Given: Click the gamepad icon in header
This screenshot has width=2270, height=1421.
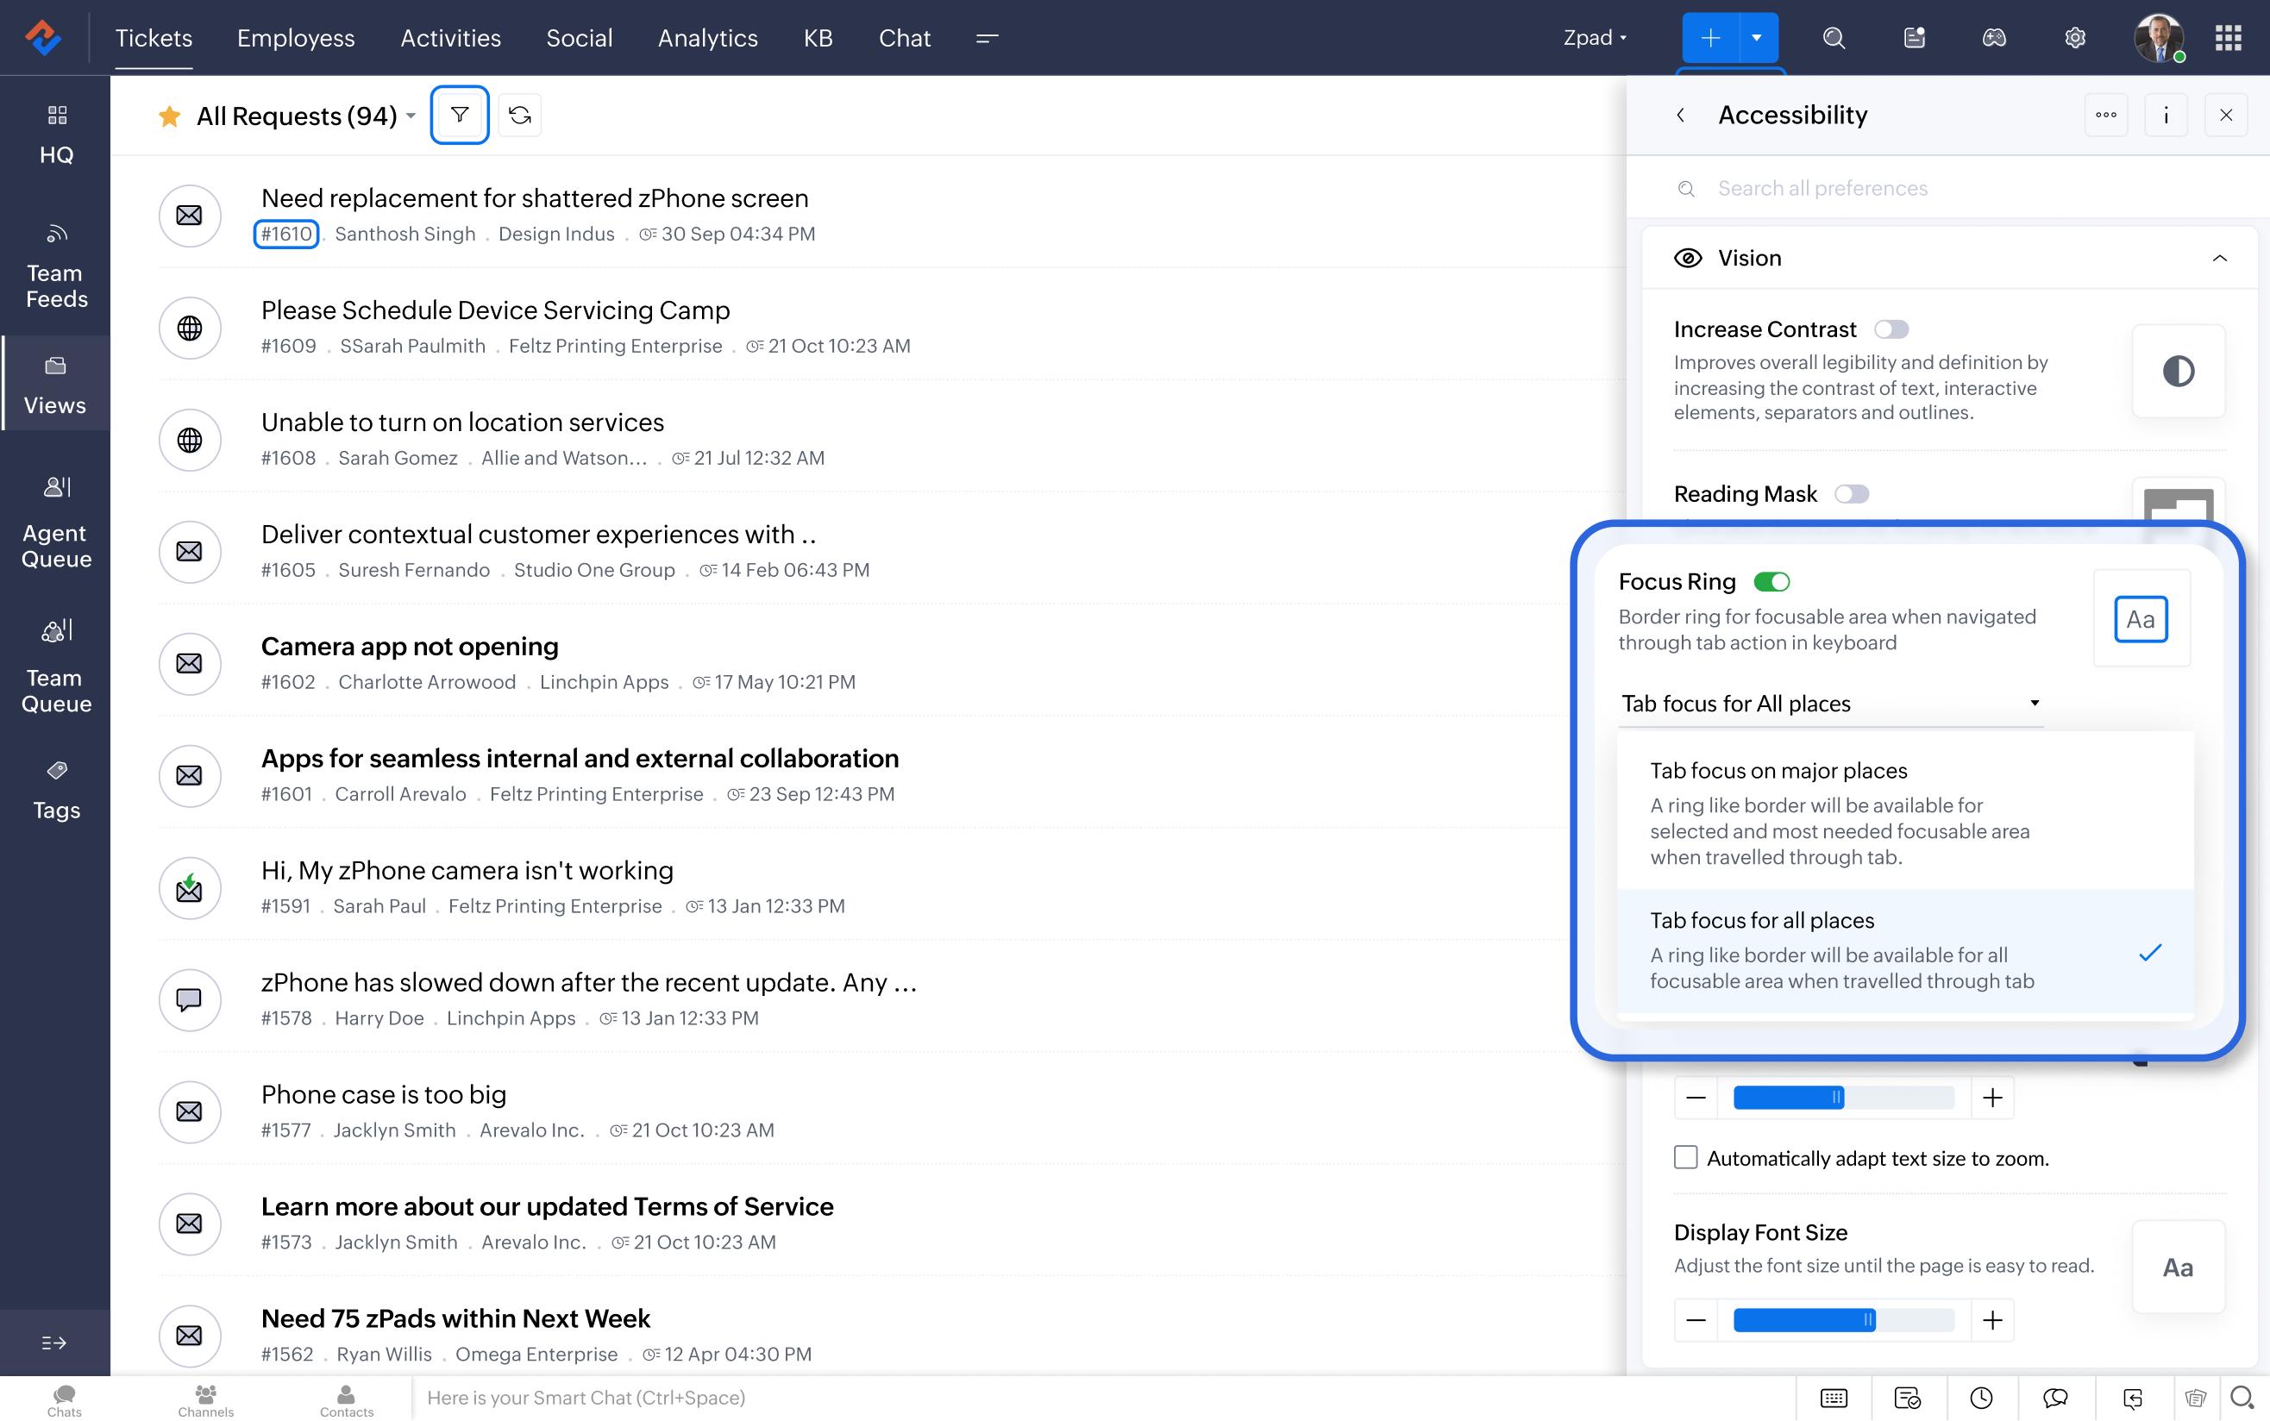Looking at the screenshot, I should click(x=1994, y=39).
